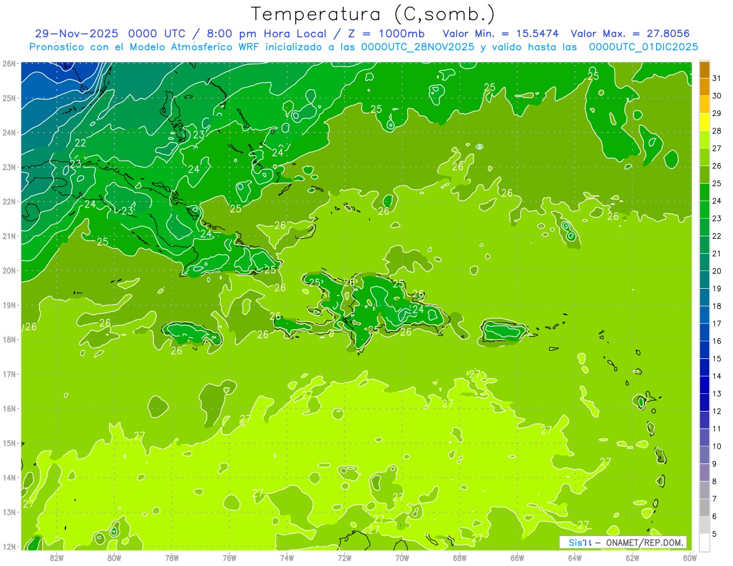733x566 pixels.
Task: Click the "62W" longitude axis label
Action: click(632, 557)
